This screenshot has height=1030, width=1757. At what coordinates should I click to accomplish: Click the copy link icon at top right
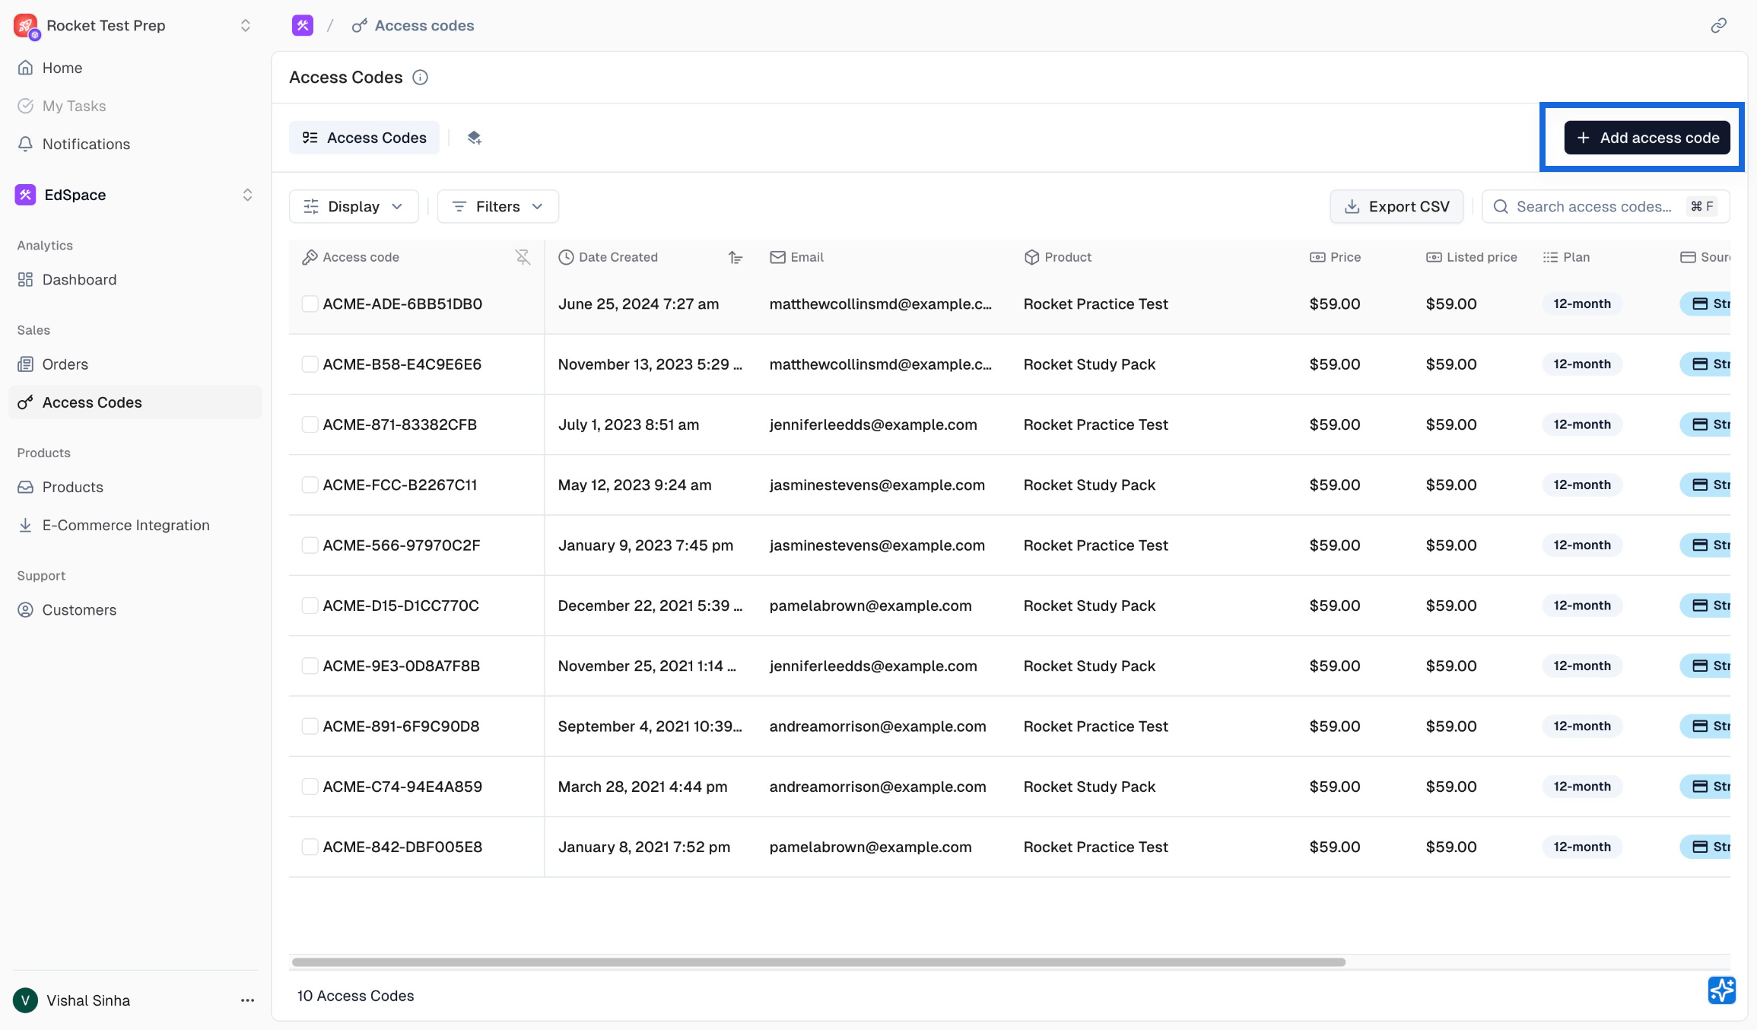pos(1718,26)
